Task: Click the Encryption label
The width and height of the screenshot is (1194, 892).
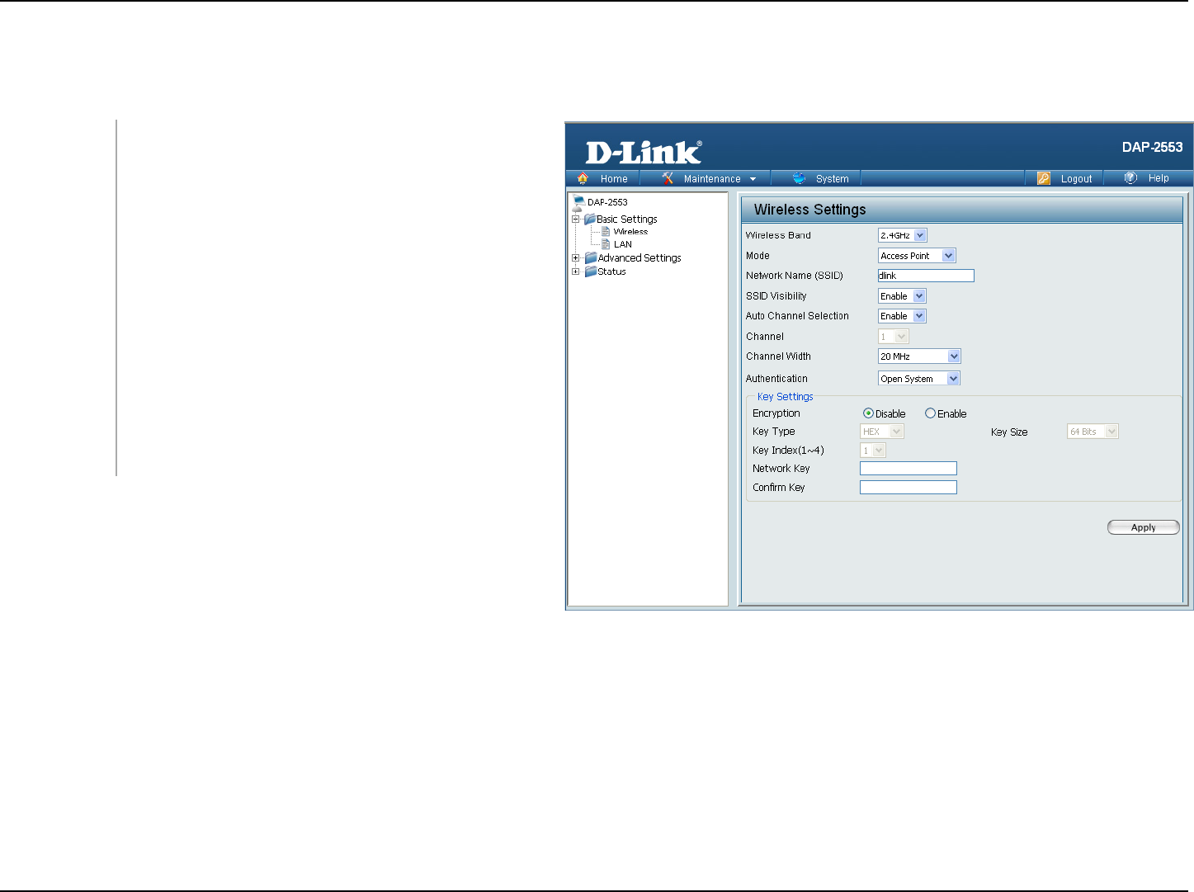Action: pos(776,413)
